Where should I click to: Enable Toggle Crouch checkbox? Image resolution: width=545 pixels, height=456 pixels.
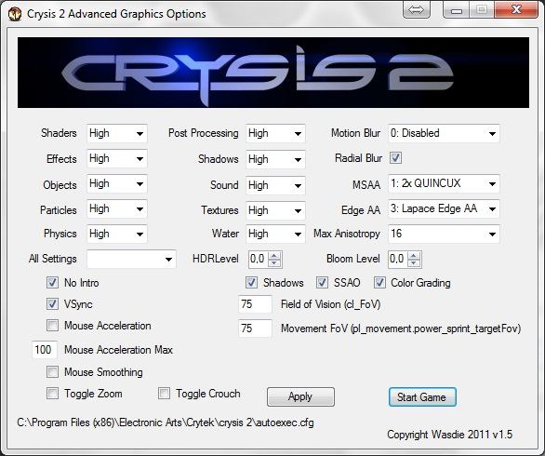coord(164,394)
